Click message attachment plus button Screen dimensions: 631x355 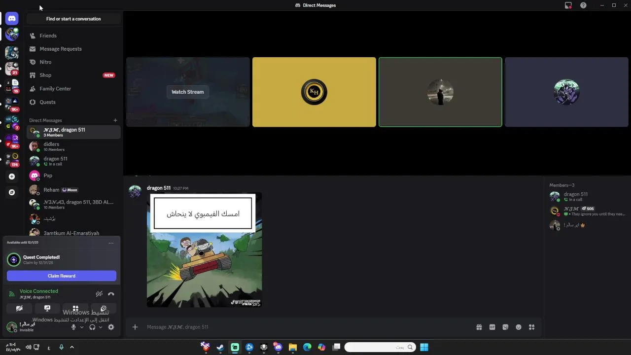click(135, 327)
